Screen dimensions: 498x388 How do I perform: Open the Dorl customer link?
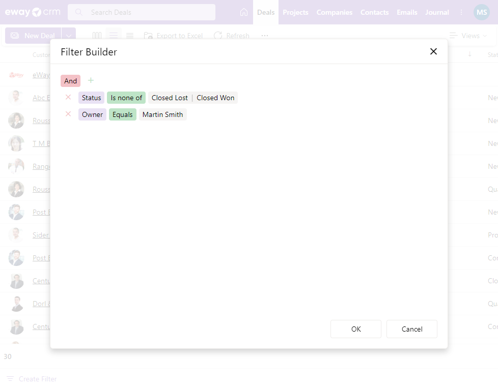pos(41,304)
